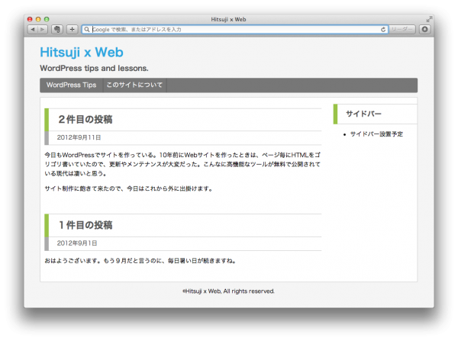458x341 pixels.
Task: Click the date 2012年9月11日
Action: point(79,137)
